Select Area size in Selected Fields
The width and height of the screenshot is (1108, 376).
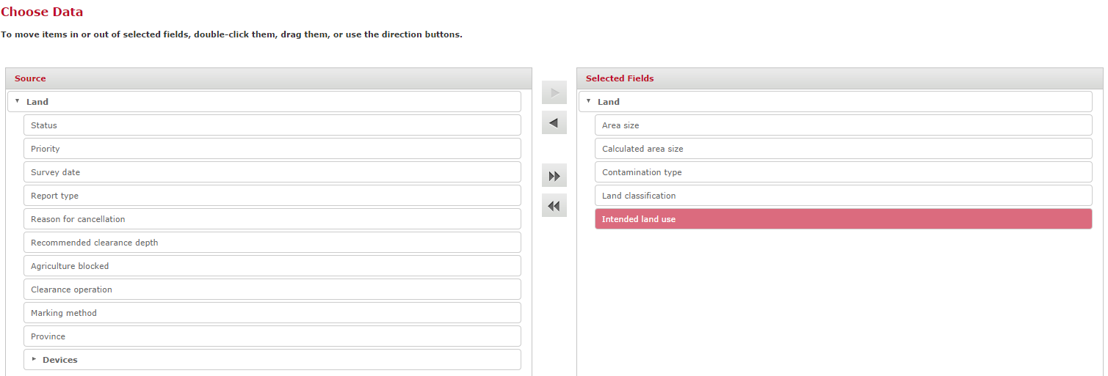point(843,125)
